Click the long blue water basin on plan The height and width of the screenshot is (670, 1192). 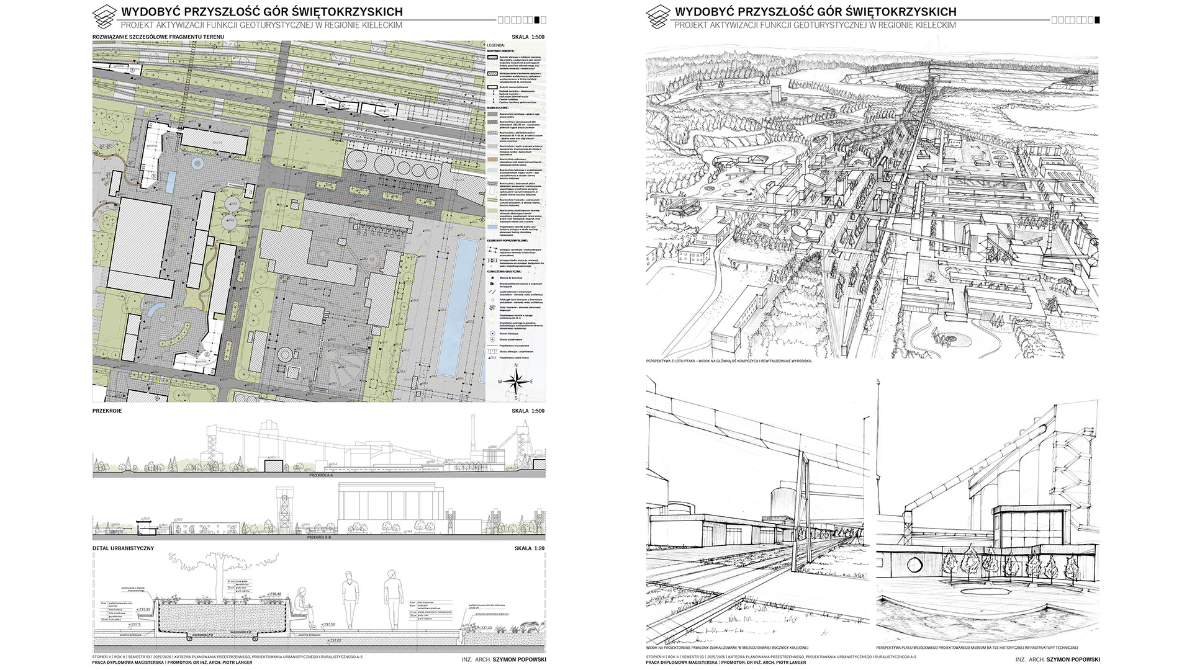458,307
